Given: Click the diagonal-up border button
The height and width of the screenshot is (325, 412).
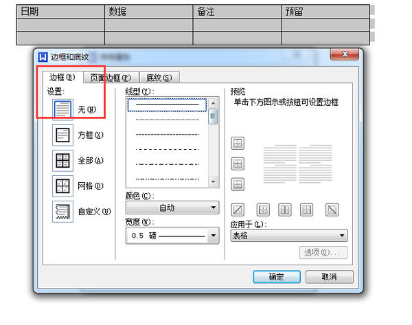Looking at the screenshot, I should [x=238, y=210].
